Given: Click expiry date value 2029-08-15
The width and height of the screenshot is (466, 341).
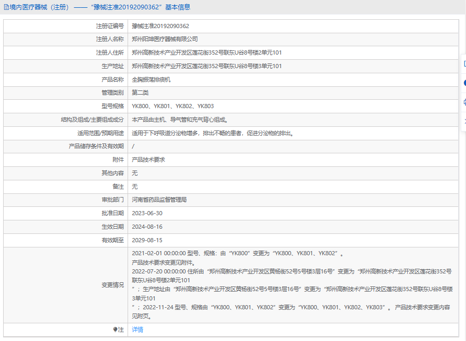Looking at the screenshot, I should [147, 240].
